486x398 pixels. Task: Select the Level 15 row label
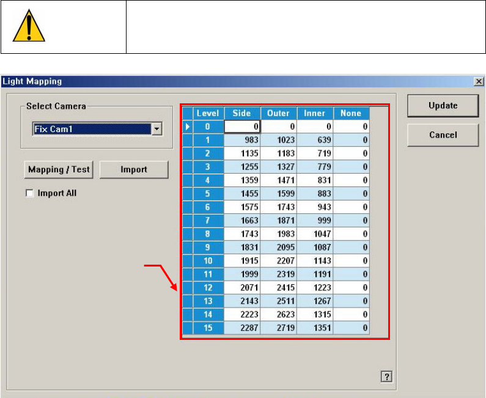[208, 328]
